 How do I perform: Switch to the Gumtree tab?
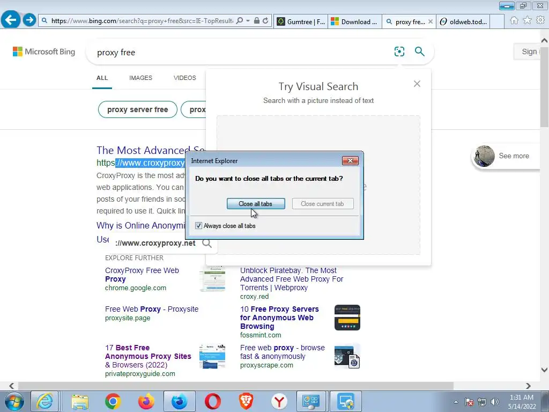pos(301,21)
